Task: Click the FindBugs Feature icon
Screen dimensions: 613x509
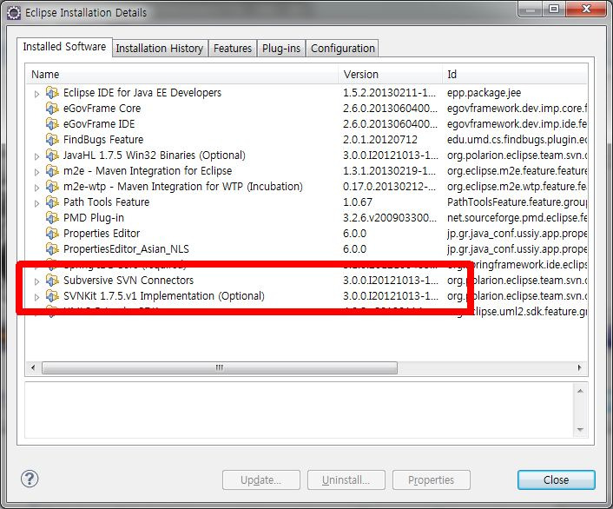Action: pyautogui.click(x=52, y=140)
